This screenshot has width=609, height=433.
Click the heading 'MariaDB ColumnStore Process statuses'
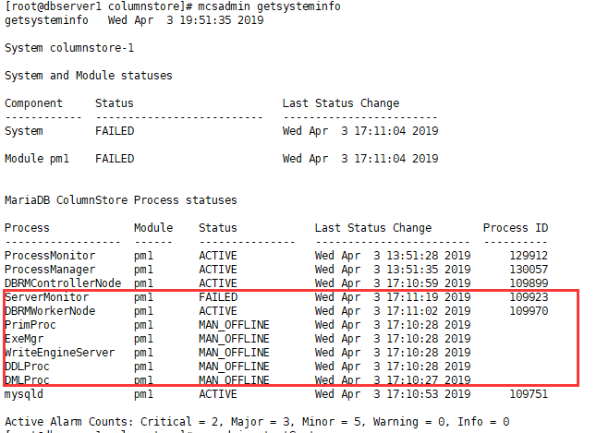pos(121,200)
